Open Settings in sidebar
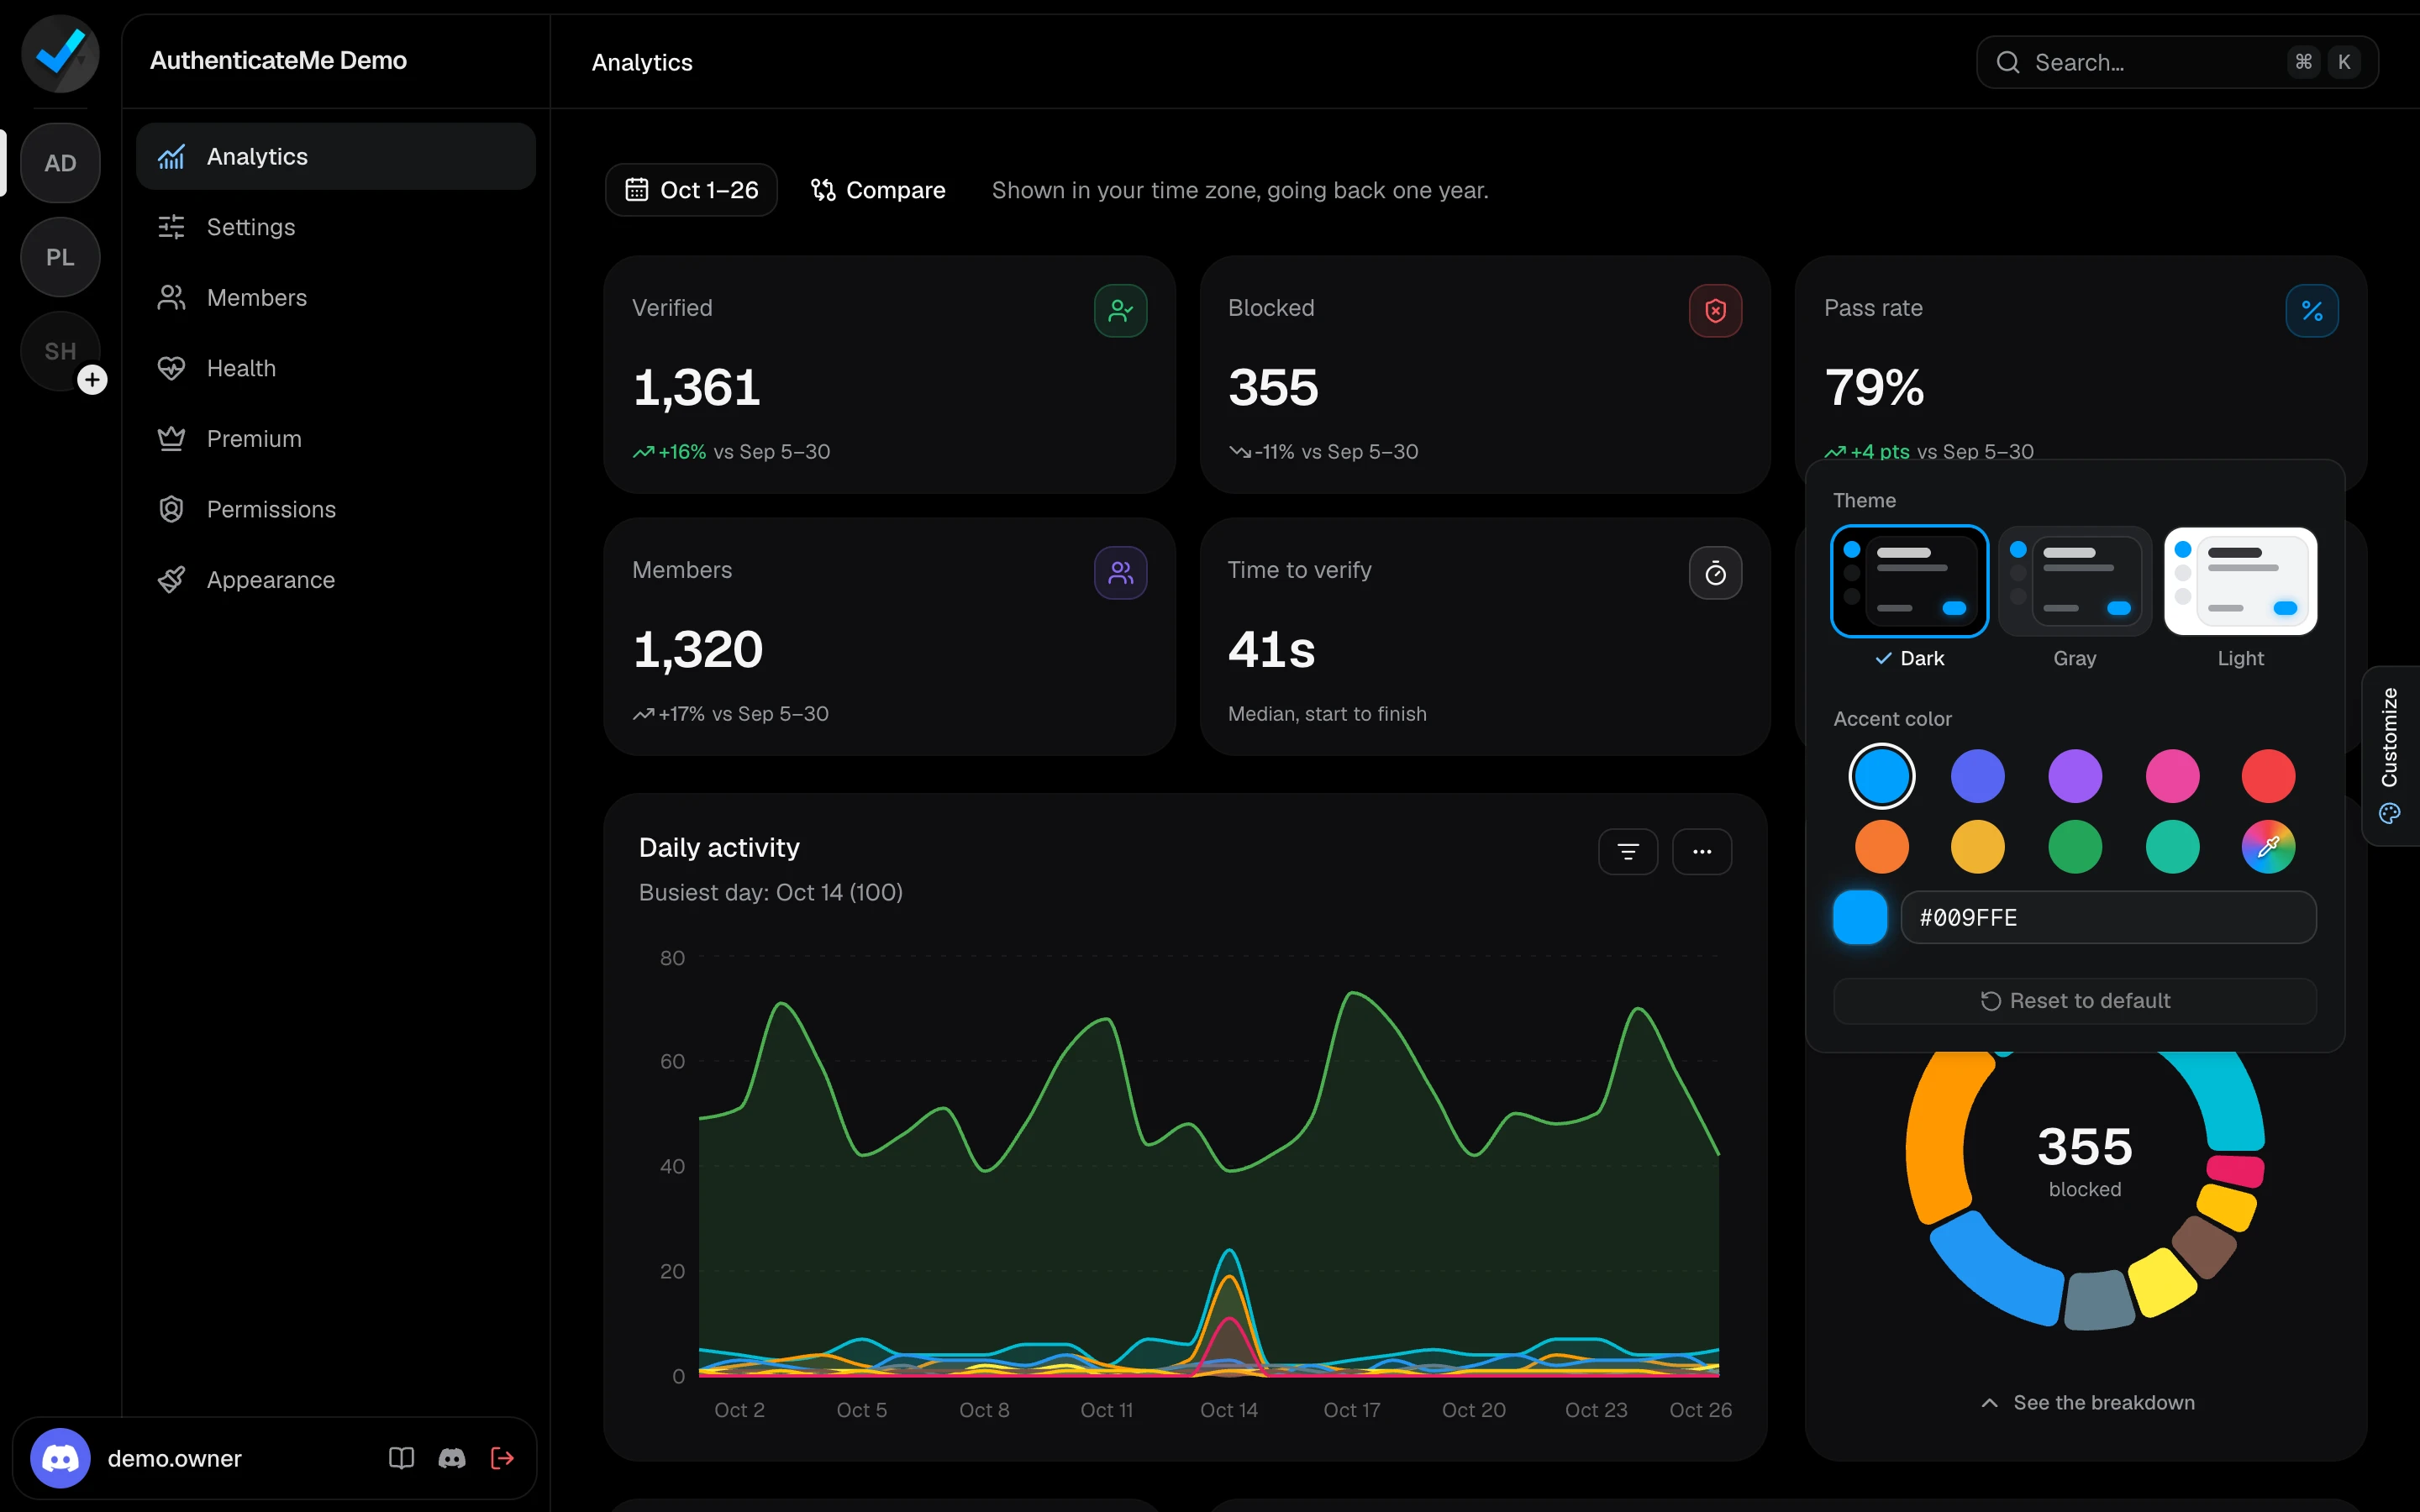2420x1512 pixels. pyautogui.click(x=336, y=227)
